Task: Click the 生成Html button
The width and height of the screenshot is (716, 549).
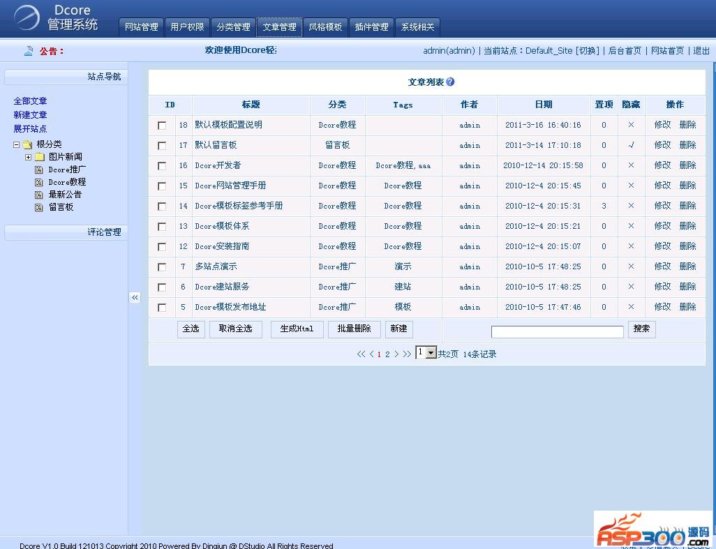Action: pos(297,329)
